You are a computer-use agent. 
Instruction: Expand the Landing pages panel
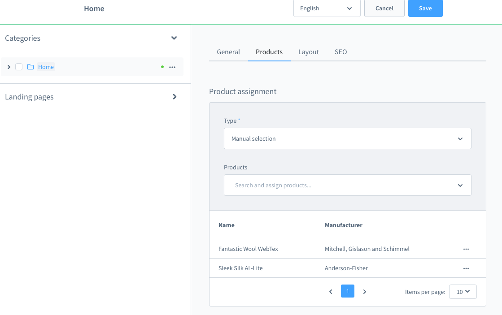(175, 97)
